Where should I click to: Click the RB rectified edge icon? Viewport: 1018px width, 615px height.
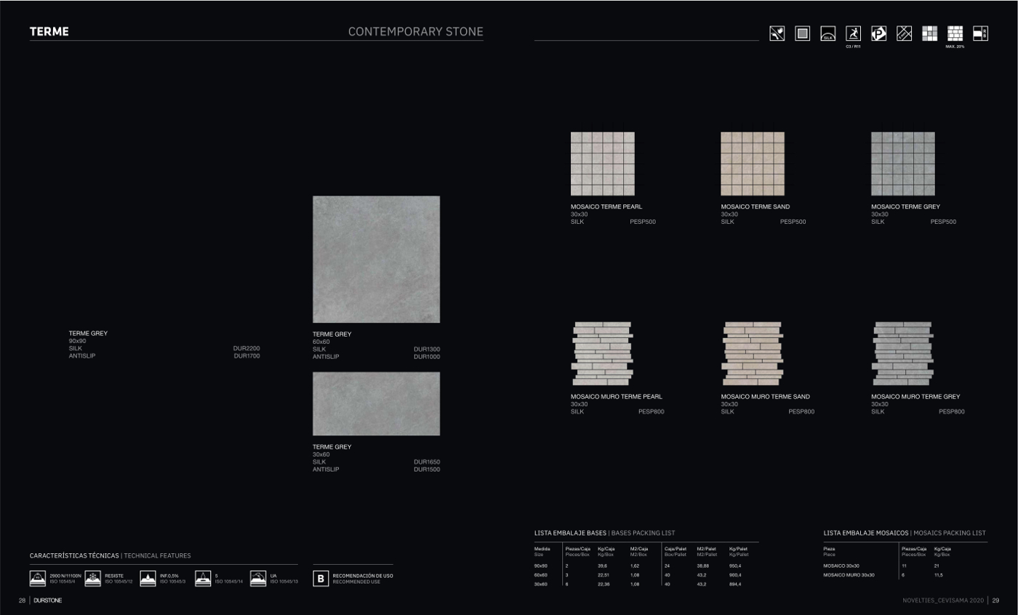[x=980, y=33]
